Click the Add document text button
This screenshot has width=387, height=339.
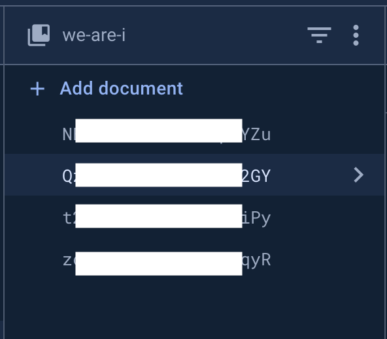(x=121, y=89)
